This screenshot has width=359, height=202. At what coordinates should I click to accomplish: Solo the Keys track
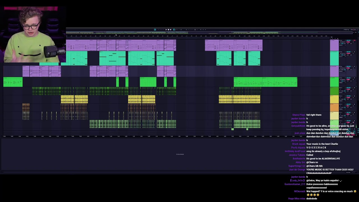coord(352,40)
